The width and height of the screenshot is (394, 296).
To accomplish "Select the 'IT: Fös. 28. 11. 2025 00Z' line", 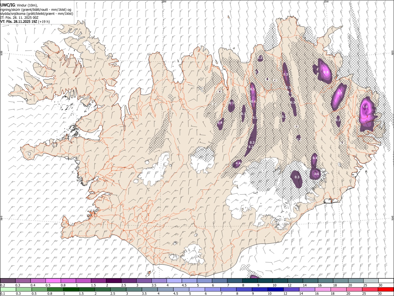I will click(x=19, y=18).
